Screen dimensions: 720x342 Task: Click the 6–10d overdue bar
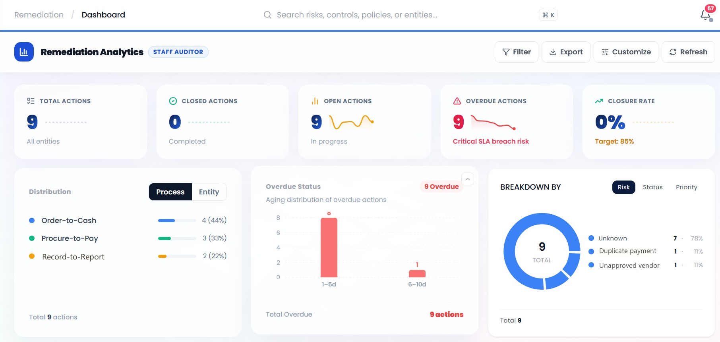click(417, 273)
